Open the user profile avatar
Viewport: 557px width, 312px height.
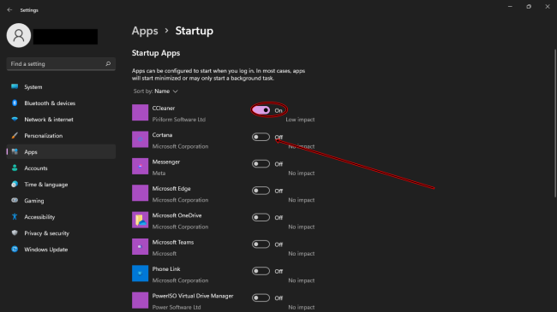[19, 35]
